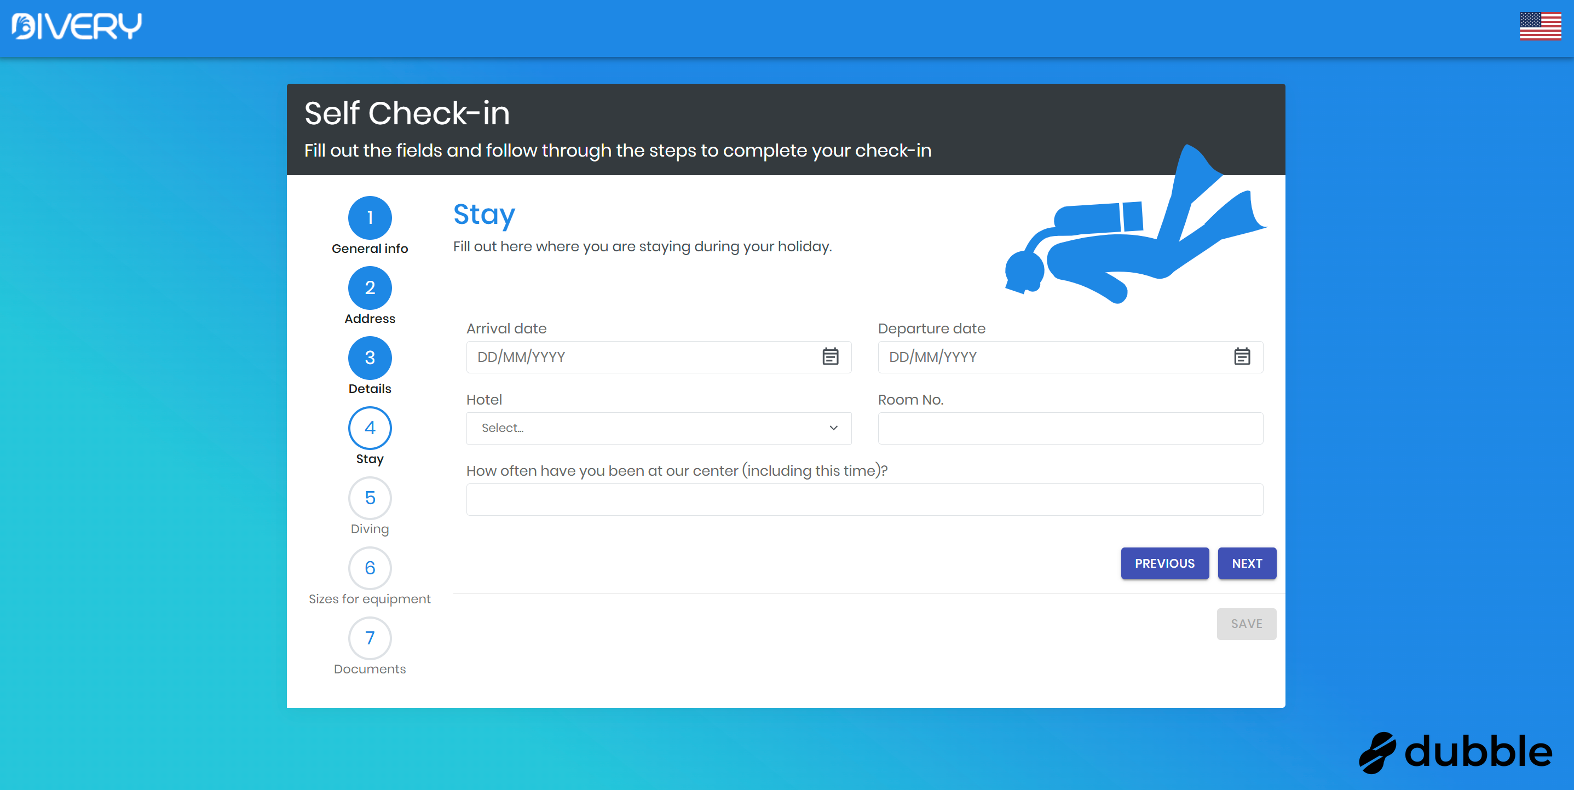The image size is (1574, 790).
Task: Open step 6 Sizes for equipment
Action: (370, 568)
